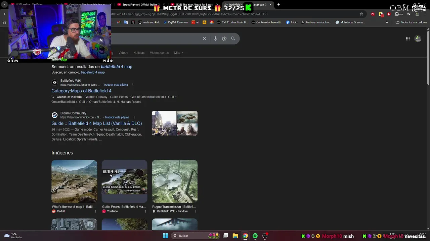Open the Contenedor hermético bookmark
The height and width of the screenshot is (241, 430).
(267, 22)
